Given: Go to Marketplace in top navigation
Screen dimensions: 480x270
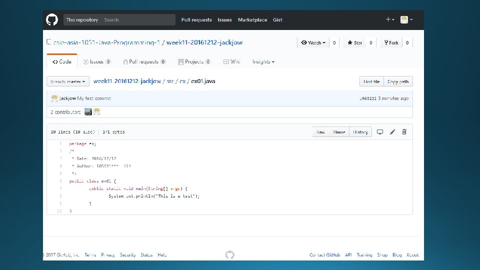Looking at the screenshot, I should [252, 20].
